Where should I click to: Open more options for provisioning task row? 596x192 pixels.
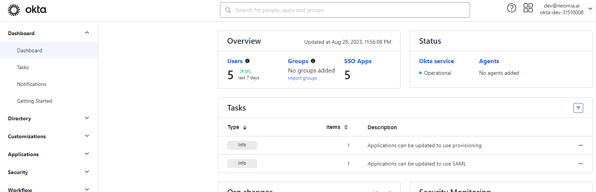pyautogui.click(x=581, y=145)
